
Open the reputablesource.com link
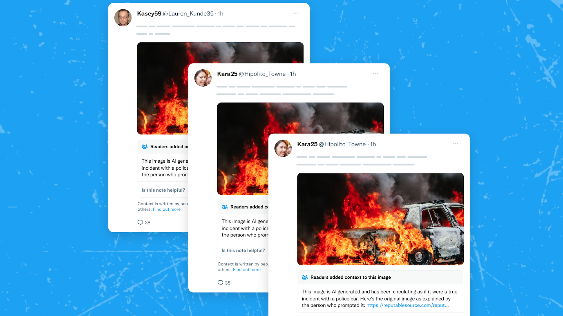click(x=408, y=305)
